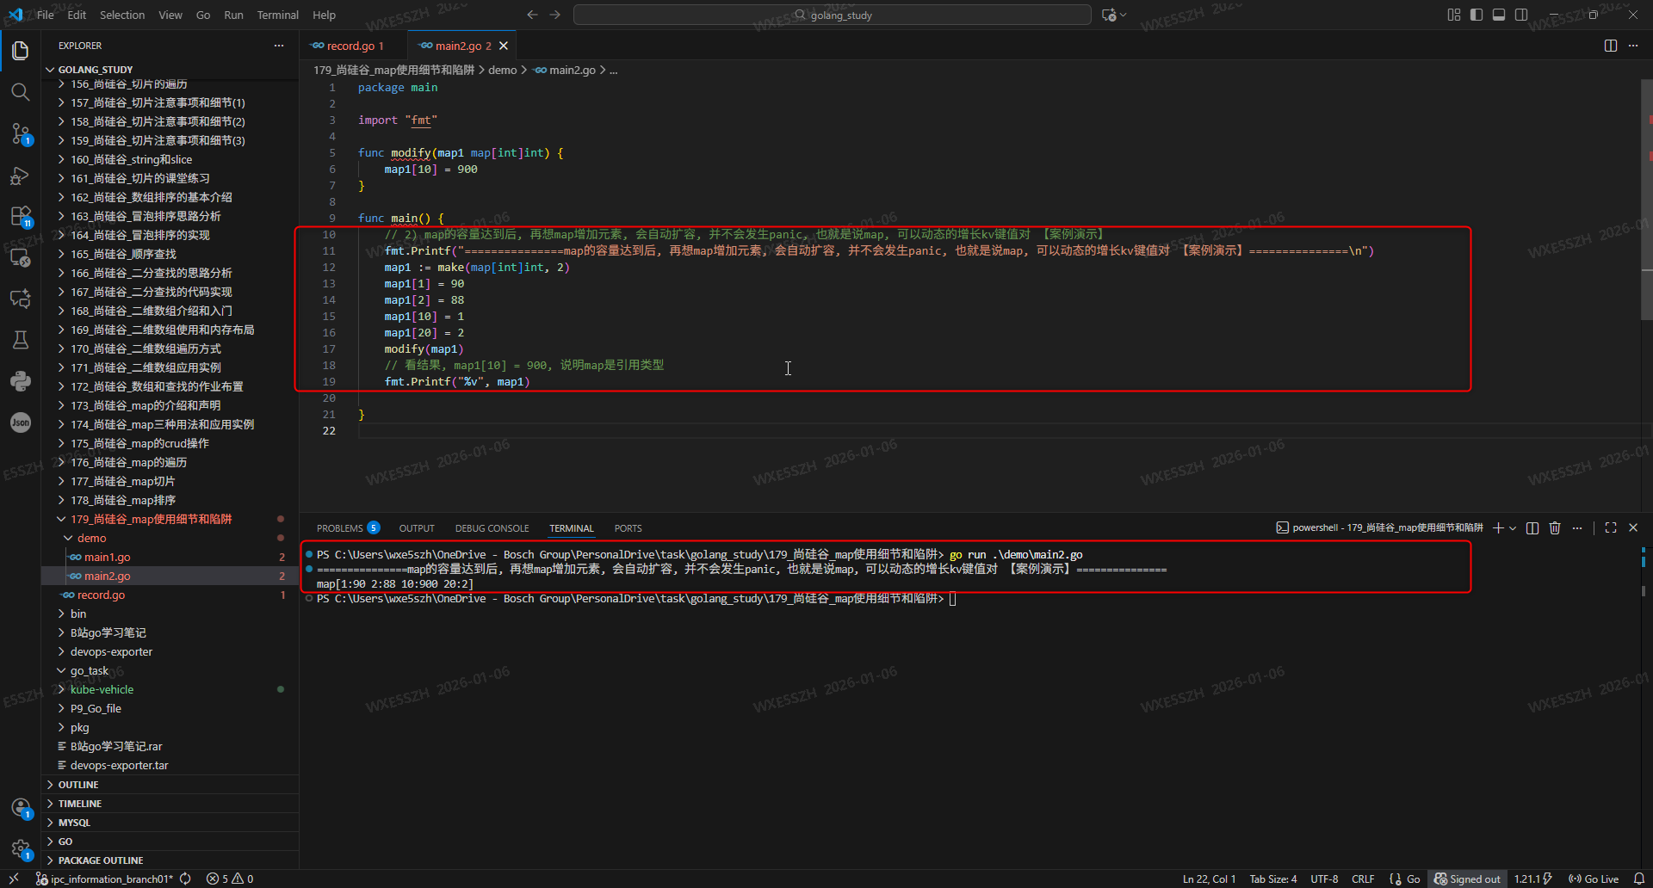
Task: Open the Source Control view
Action: [x=21, y=133]
